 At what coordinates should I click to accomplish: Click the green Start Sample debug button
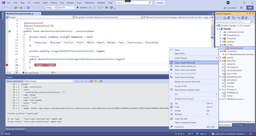pos(78,7)
